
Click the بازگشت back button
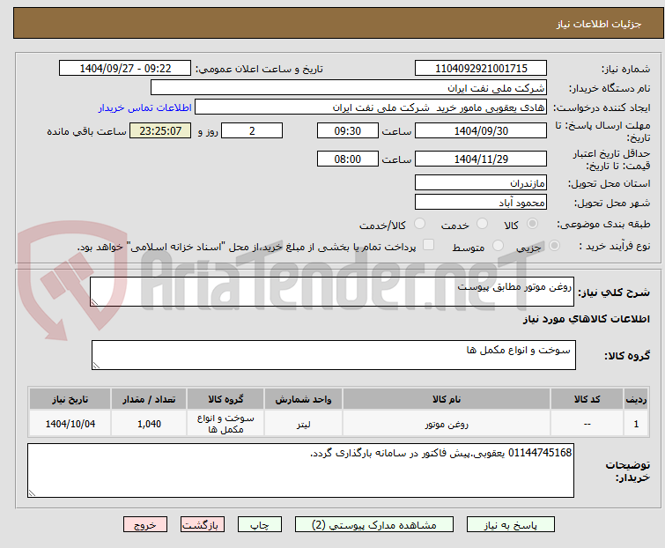click(x=203, y=525)
